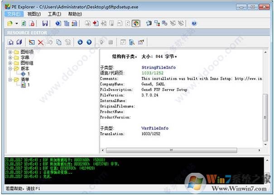This screenshot has width=274, height=195.
Task: Click the resource search magnifier icon
Action: pyautogui.click(x=132, y=42)
